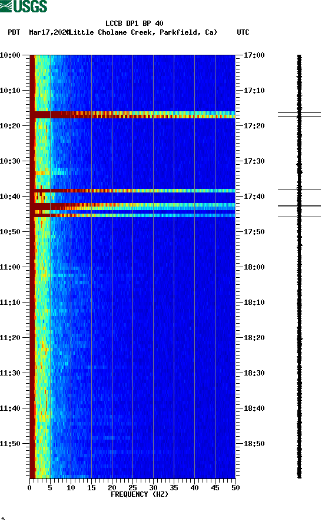Click the '10' frequency axis tick label
Viewport: 325px width, 525px height.
(71, 488)
